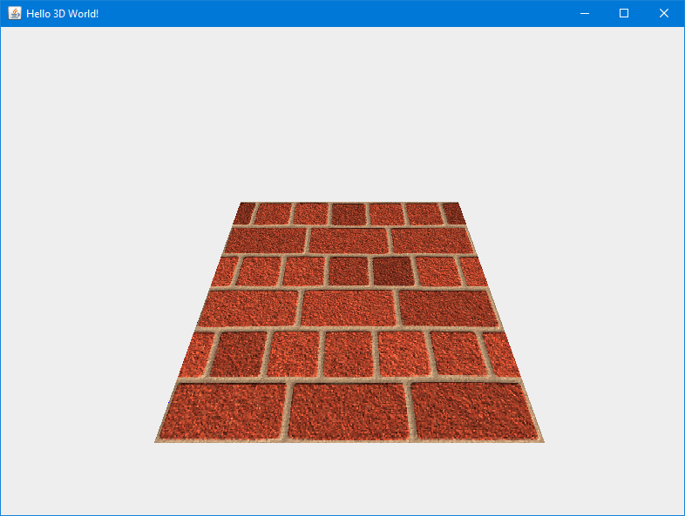The height and width of the screenshot is (516, 685).
Task: Click the Java icon in the title bar
Action: click(15, 13)
